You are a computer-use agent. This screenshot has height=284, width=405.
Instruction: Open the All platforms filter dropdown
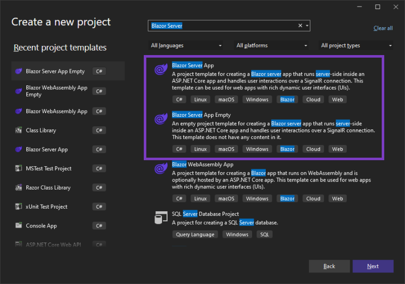pyautogui.click(x=271, y=45)
